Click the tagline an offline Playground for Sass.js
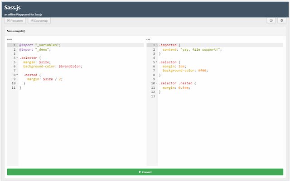Viewport: 290px width, 181px height. (23, 14)
